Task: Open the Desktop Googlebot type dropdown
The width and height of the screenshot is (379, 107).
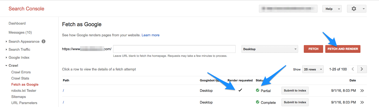Action: tap(270, 49)
